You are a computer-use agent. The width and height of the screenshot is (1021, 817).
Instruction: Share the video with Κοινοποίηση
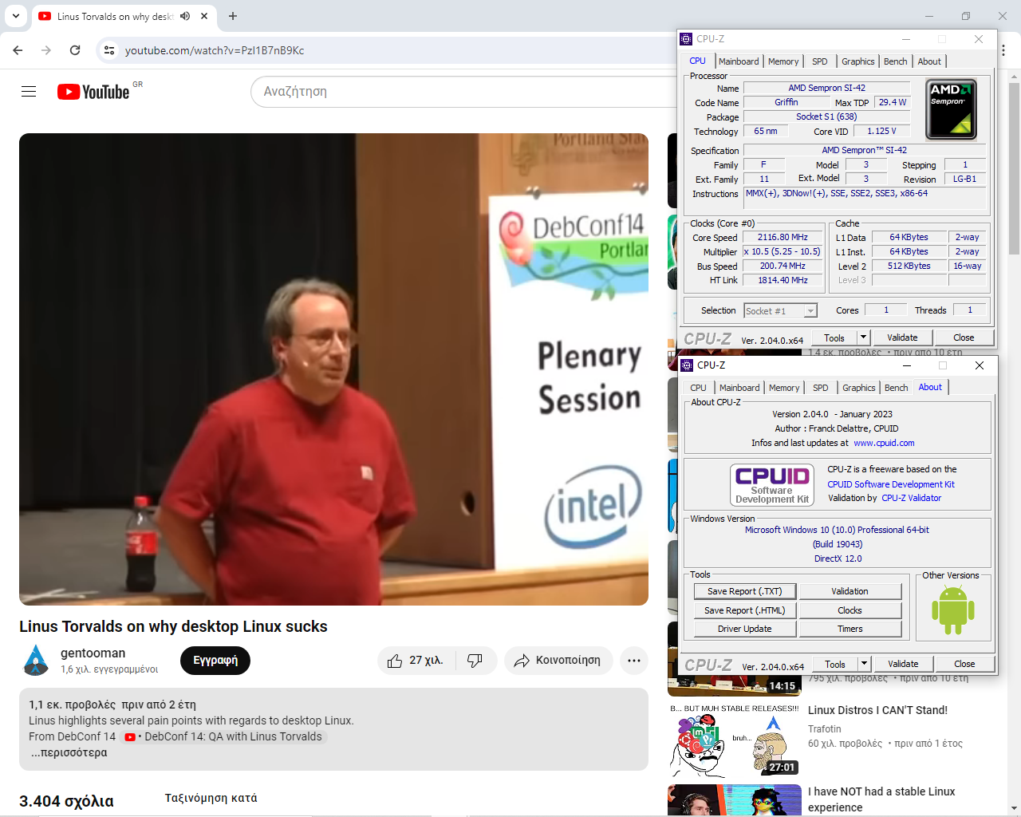click(x=558, y=661)
